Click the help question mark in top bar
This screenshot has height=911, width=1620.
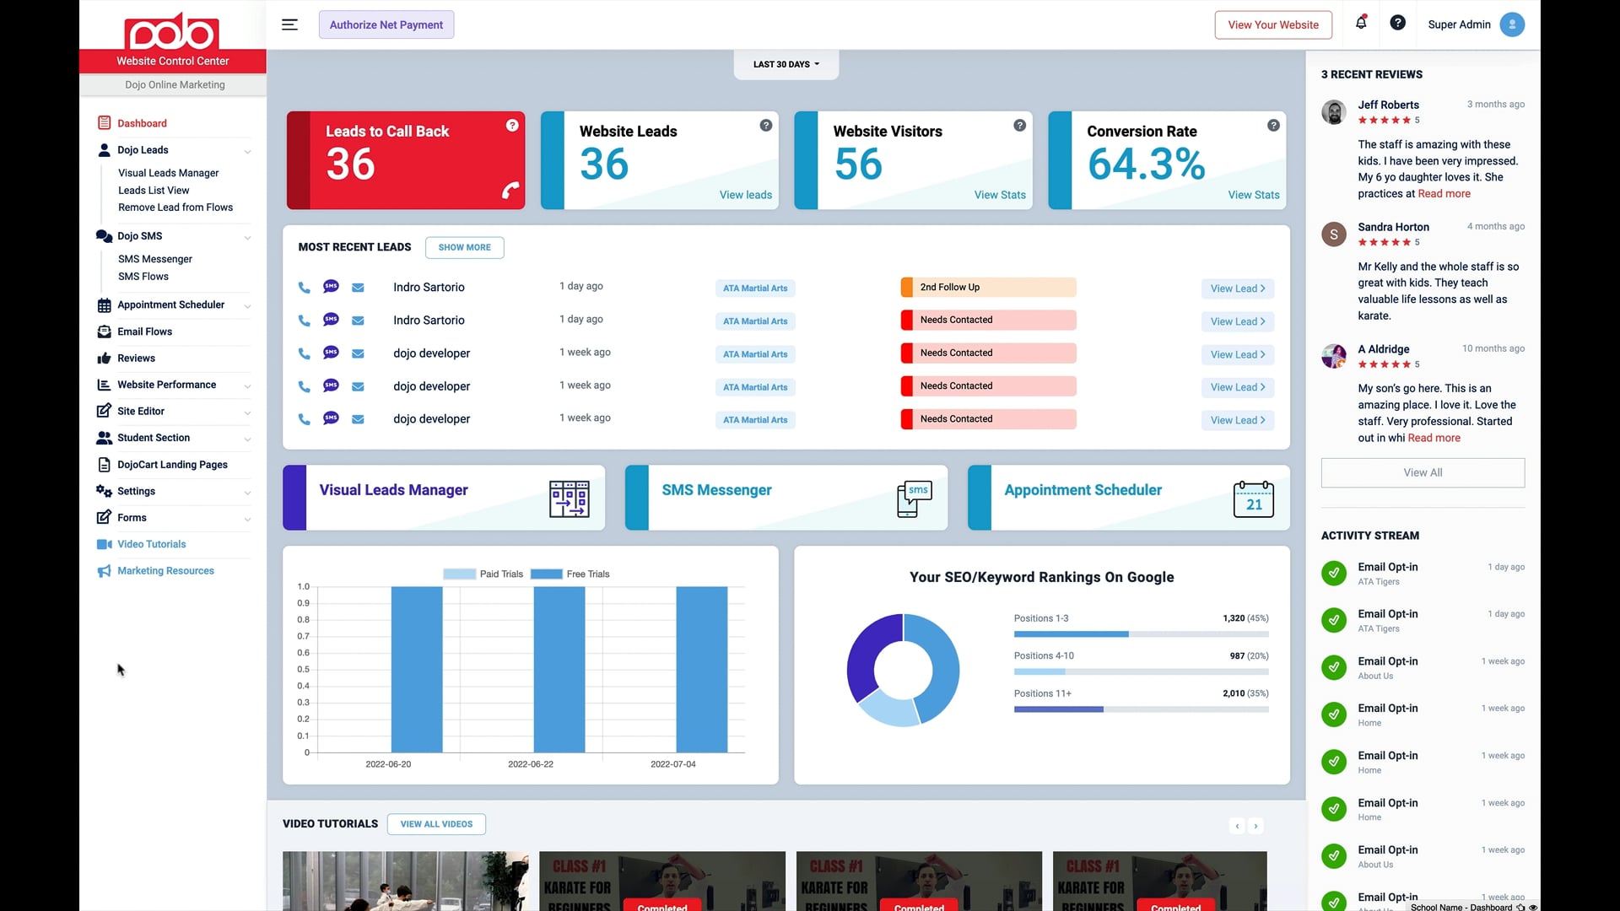1398,23
